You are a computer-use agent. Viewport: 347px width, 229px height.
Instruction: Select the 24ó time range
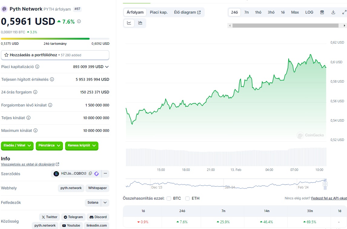pyautogui.click(x=234, y=12)
